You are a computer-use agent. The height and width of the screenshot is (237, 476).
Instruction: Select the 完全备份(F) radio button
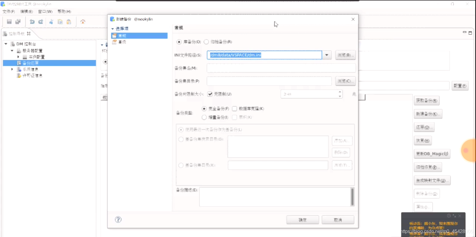[x=204, y=109]
